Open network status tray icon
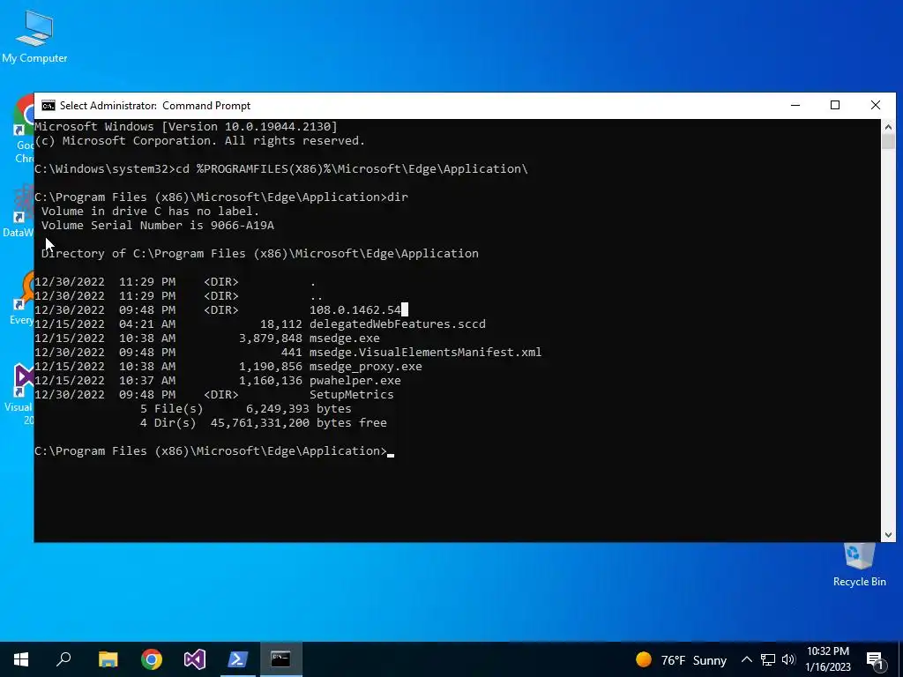The width and height of the screenshot is (903, 677). (768, 659)
